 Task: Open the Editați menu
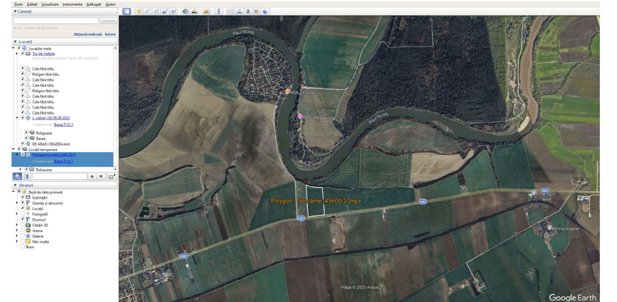click(x=32, y=4)
